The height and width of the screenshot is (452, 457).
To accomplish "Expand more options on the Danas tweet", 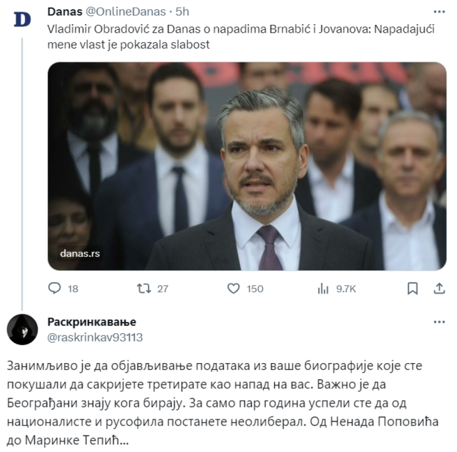I will 439,12.
